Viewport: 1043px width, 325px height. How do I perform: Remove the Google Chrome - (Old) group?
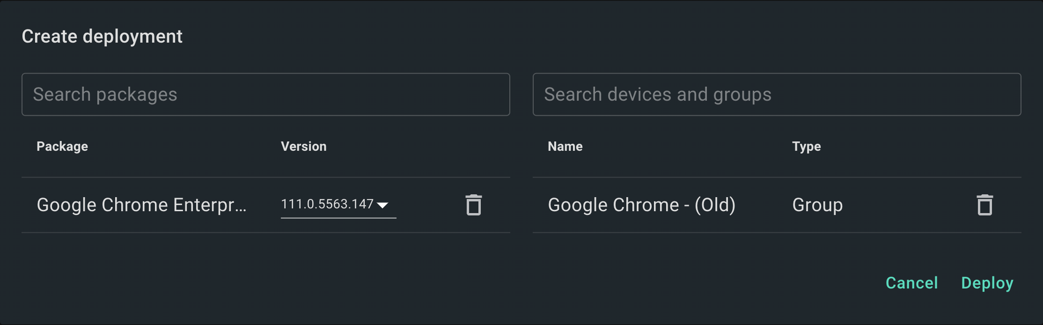point(984,205)
